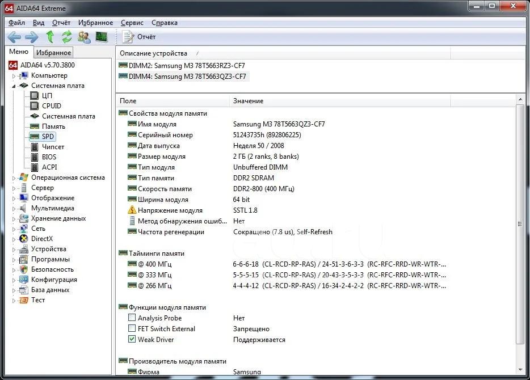The width and height of the screenshot is (530, 380).
Task: Click the База данных icon
Action: pos(24,290)
